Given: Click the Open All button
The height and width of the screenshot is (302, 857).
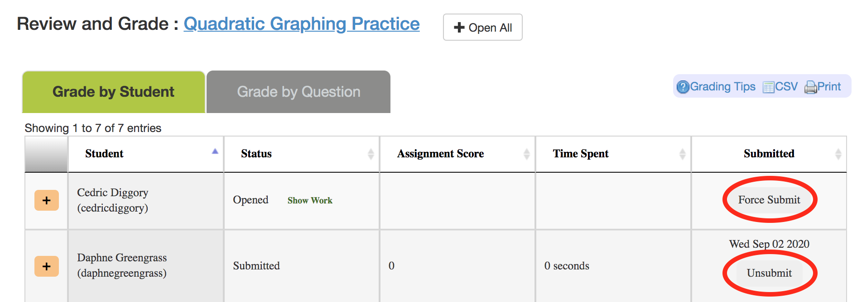Looking at the screenshot, I should 483,28.
